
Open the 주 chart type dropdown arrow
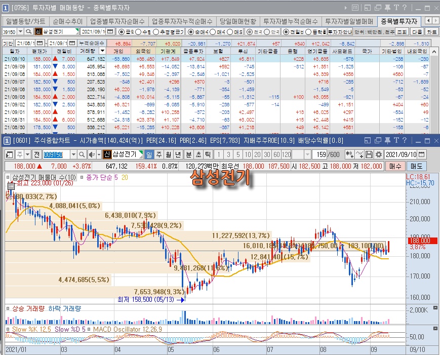click(27, 154)
